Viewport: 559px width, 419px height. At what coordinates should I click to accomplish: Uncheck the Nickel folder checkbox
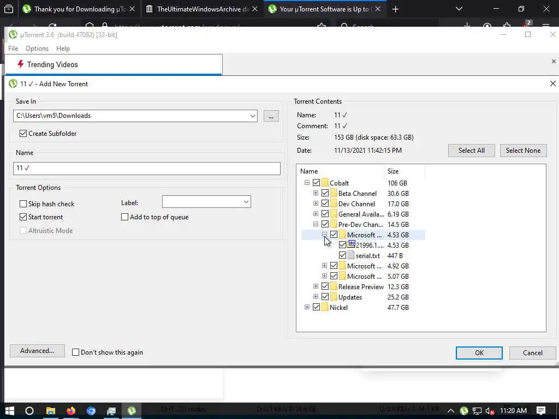tap(316, 307)
